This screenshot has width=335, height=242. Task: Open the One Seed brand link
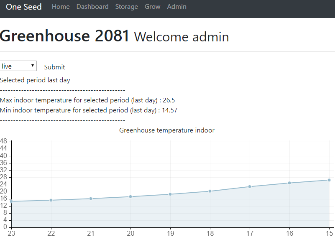point(24,7)
